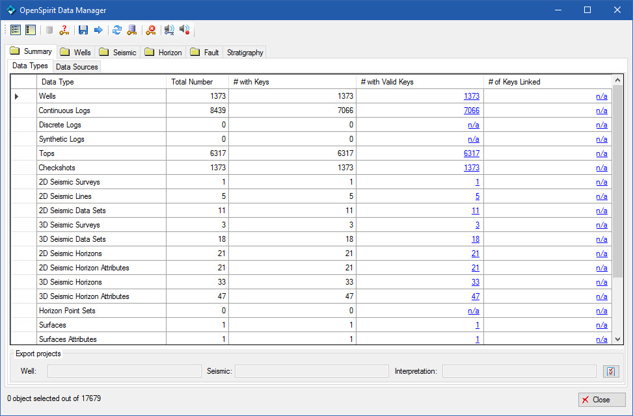
Task: Click the refresh arrows toolbar icon
Action: [117, 30]
